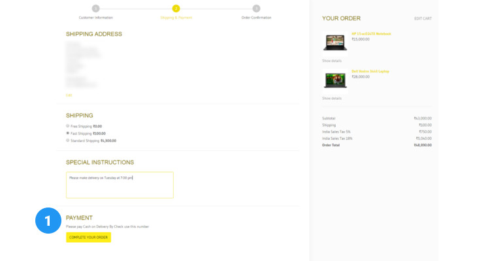This screenshot has width=490, height=261.
Task: Open the Shipping & Payment step label
Action: [176, 18]
